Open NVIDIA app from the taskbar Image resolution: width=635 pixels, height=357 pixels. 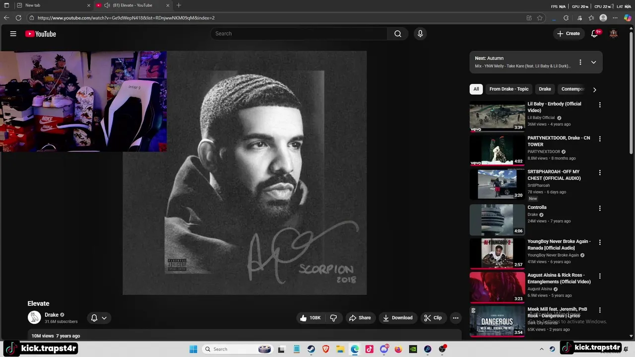click(x=413, y=349)
